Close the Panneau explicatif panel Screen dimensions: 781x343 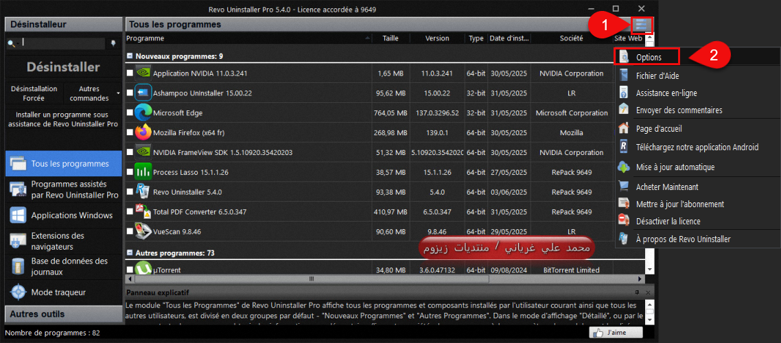(x=647, y=292)
